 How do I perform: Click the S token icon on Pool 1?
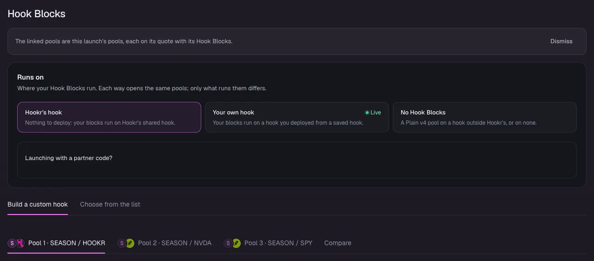12,243
